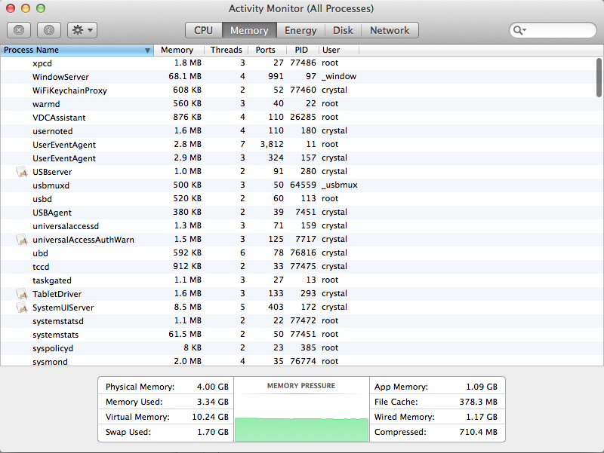Click the 61.5 MB memory value
The height and width of the screenshot is (453, 604).
coord(185,334)
